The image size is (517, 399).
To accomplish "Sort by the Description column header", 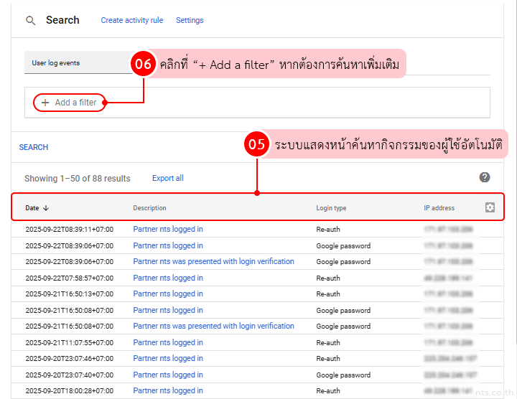I will [x=149, y=208].
